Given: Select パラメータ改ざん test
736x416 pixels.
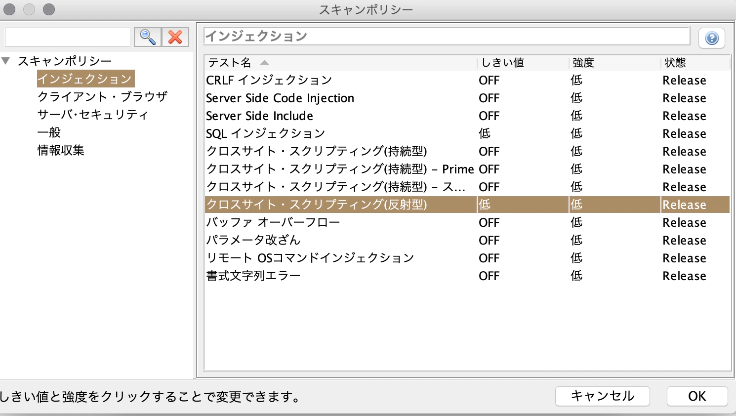Looking at the screenshot, I should 253,240.
